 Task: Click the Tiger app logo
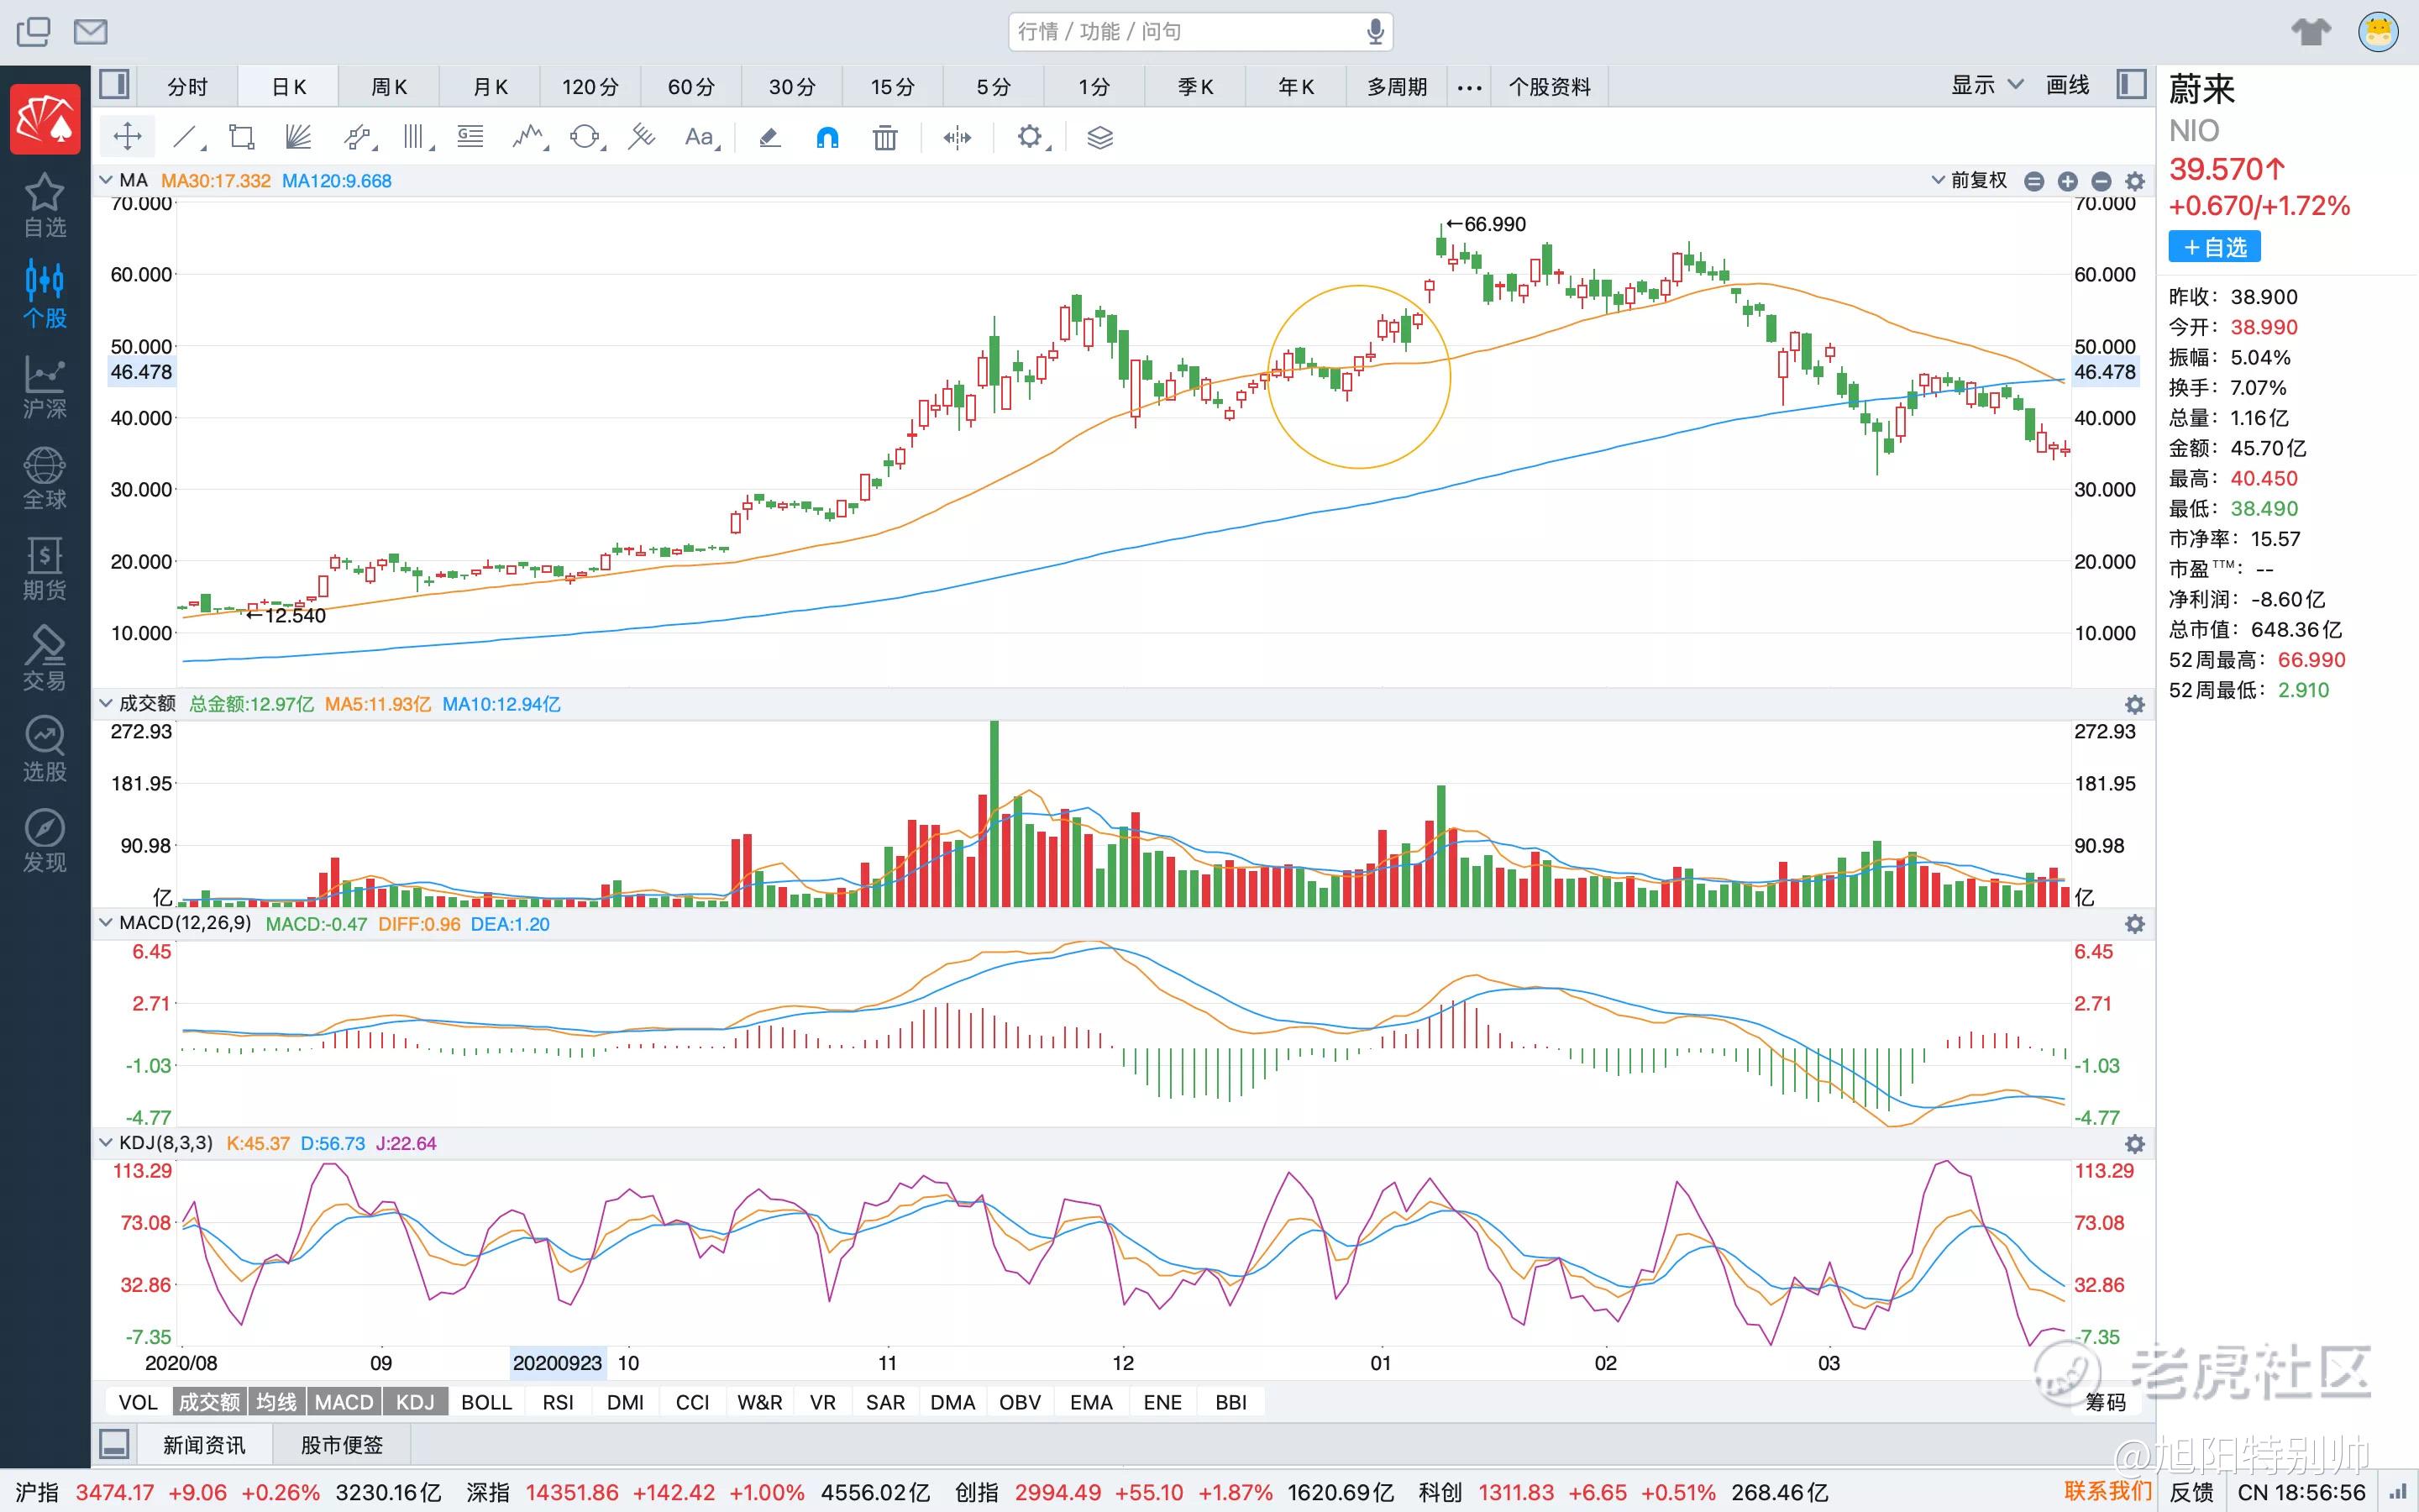(x=45, y=119)
